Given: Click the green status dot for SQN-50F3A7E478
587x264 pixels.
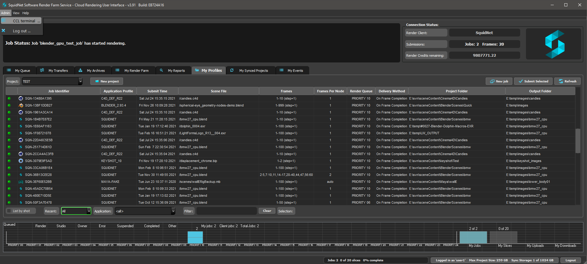Looking at the screenshot, I should pyautogui.click(x=9, y=202).
